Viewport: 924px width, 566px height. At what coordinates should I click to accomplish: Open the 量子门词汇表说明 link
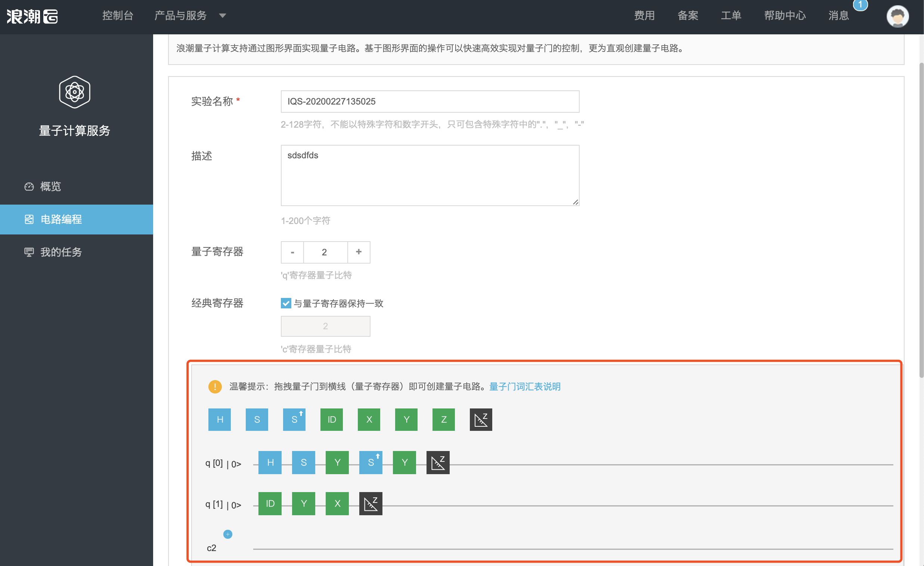coord(525,386)
